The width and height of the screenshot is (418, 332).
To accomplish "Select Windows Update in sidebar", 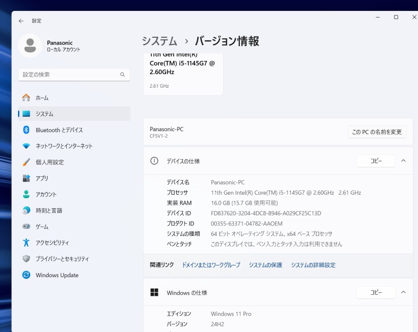I will coord(74,275).
